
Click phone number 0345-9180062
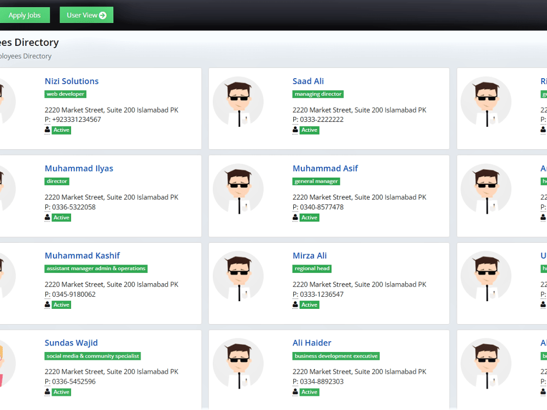coord(74,294)
